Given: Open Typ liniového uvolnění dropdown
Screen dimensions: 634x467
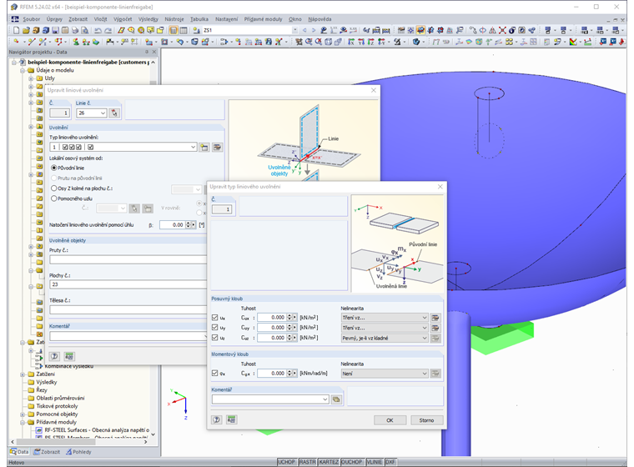Looking at the screenshot, I should 194,147.
